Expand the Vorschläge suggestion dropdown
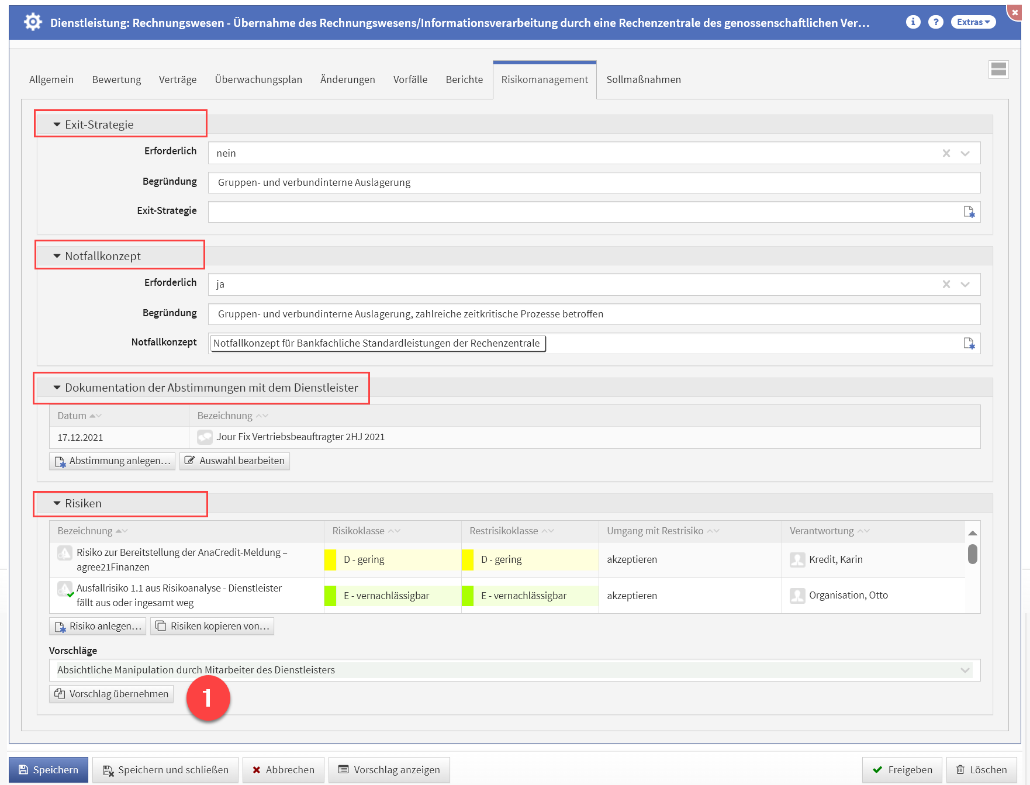This screenshot has width=1030, height=785. click(965, 670)
